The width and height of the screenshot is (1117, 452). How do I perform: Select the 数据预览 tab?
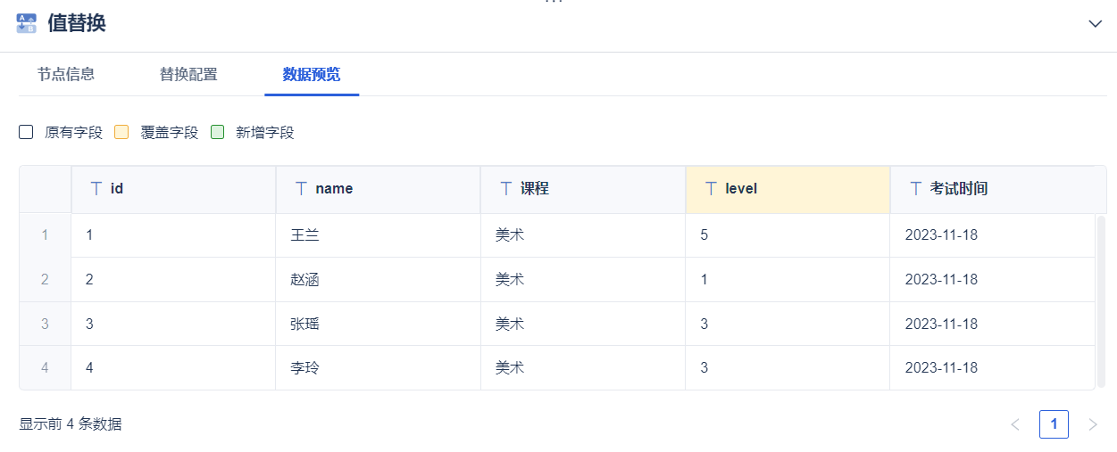click(312, 74)
